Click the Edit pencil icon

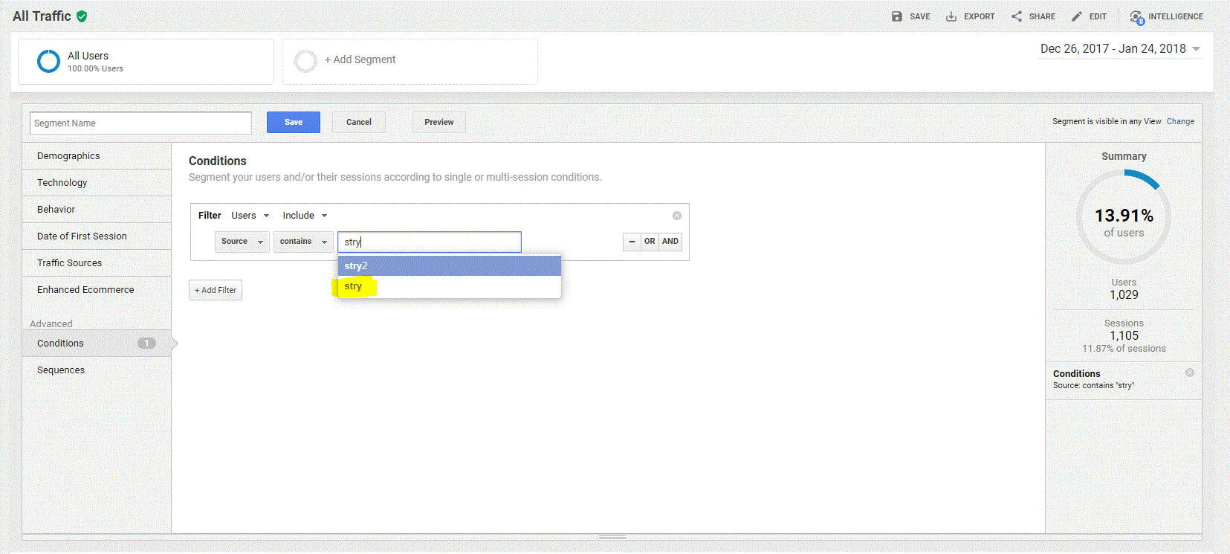[x=1076, y=16]
